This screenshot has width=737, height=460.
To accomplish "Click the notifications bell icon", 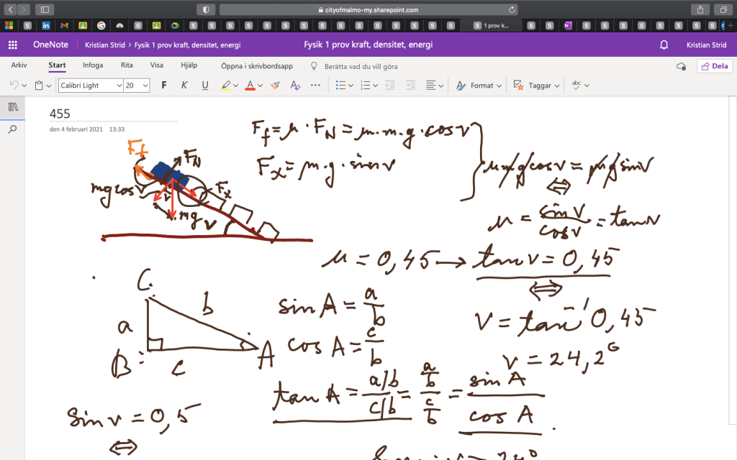I will pyautogui.click(x=664, y=45).
